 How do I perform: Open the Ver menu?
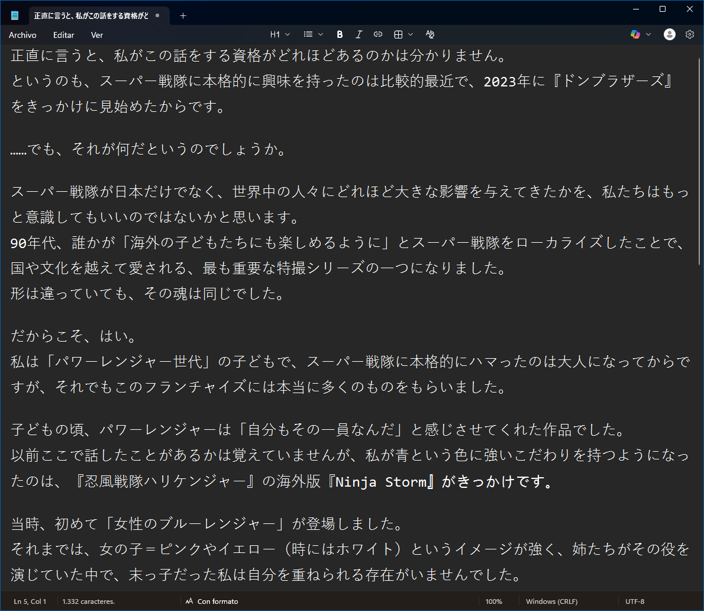[x=96, y=35]
